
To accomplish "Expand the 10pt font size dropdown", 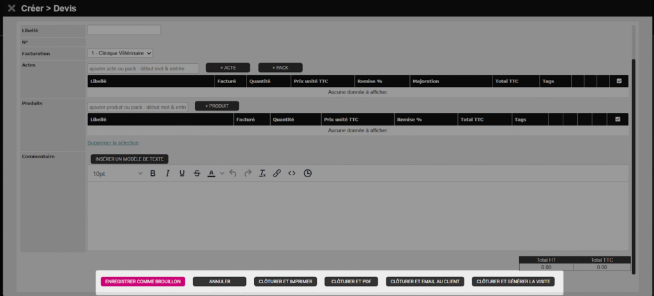I will 118,173.
